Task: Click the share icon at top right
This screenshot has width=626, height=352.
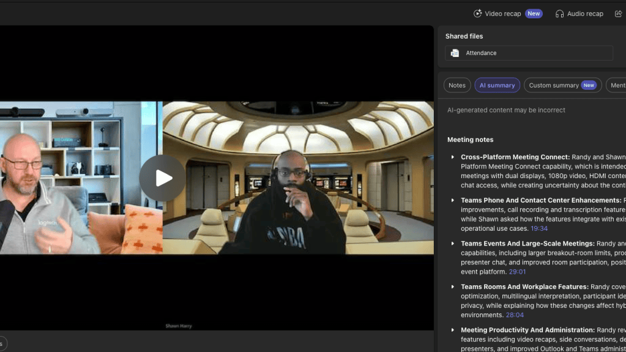Action: [618, 13]
